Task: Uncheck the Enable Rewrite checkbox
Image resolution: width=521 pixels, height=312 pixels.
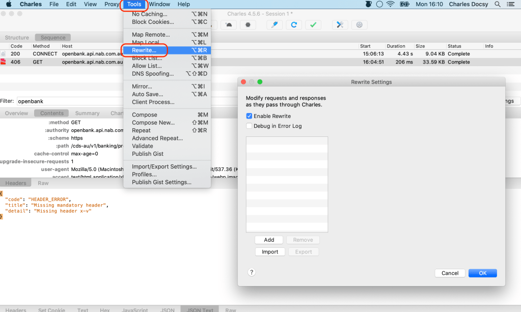Action: click(x=250, y=116)
